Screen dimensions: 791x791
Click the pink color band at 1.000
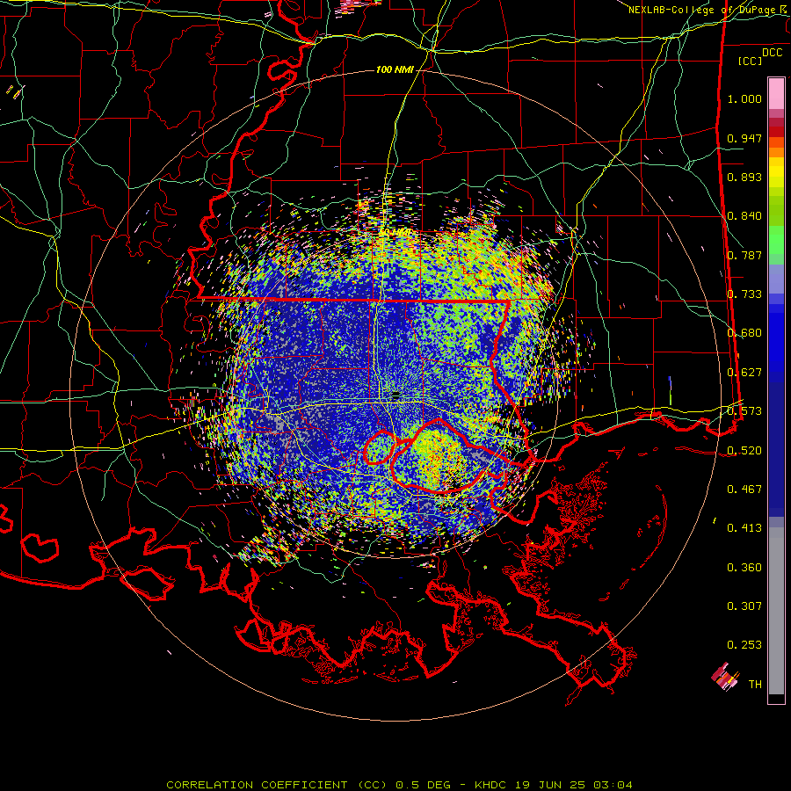point(776,93)
